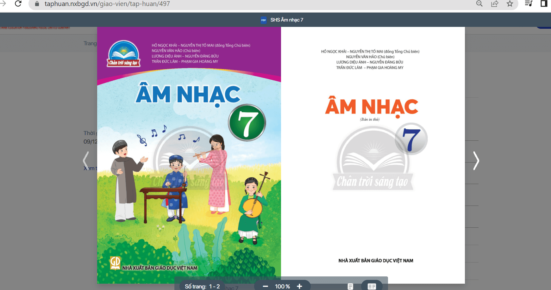Image resolution: width=551 pixels, height=290 pixels.
Task: Reload the page with the browser refresh icon
Action: [18, 4]
